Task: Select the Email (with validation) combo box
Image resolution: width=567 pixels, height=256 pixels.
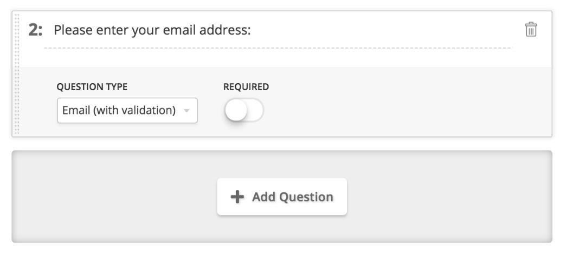Action: coord(127,111)
